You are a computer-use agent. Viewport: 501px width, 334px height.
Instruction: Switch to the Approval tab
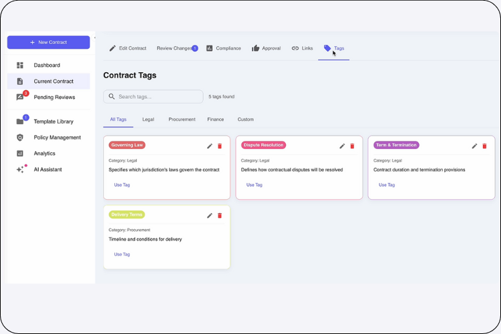pos(266,48)
